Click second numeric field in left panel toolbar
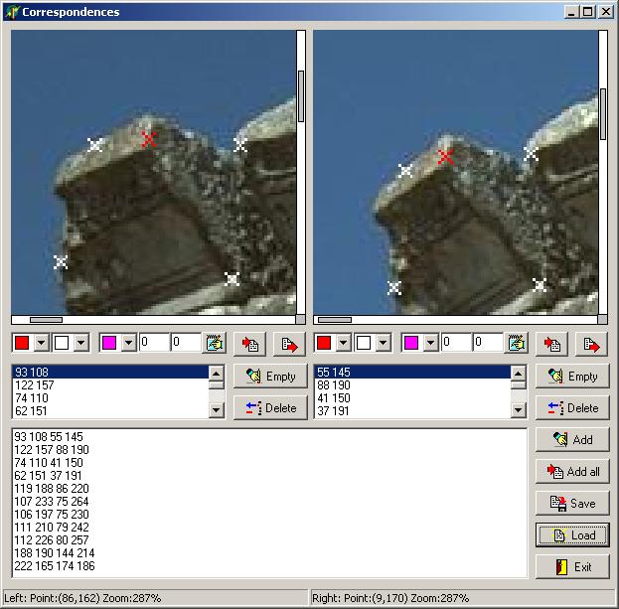Viewport: 619px width, 609px height. coord(186,342)
